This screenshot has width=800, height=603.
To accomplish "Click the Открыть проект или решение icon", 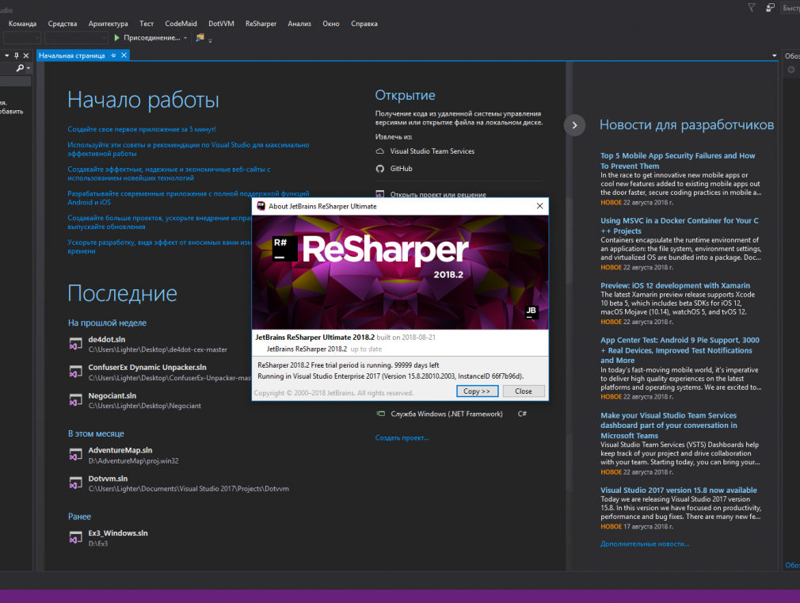I will coord(380,194).
